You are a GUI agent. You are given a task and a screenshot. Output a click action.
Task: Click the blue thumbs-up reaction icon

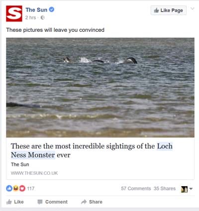(9, 188)
